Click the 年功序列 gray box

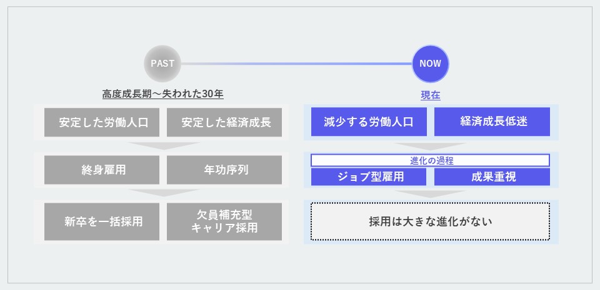tap(224, 170)
